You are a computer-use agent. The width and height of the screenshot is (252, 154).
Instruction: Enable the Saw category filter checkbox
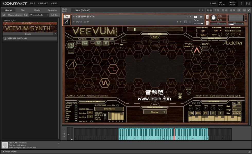(76, 109)
